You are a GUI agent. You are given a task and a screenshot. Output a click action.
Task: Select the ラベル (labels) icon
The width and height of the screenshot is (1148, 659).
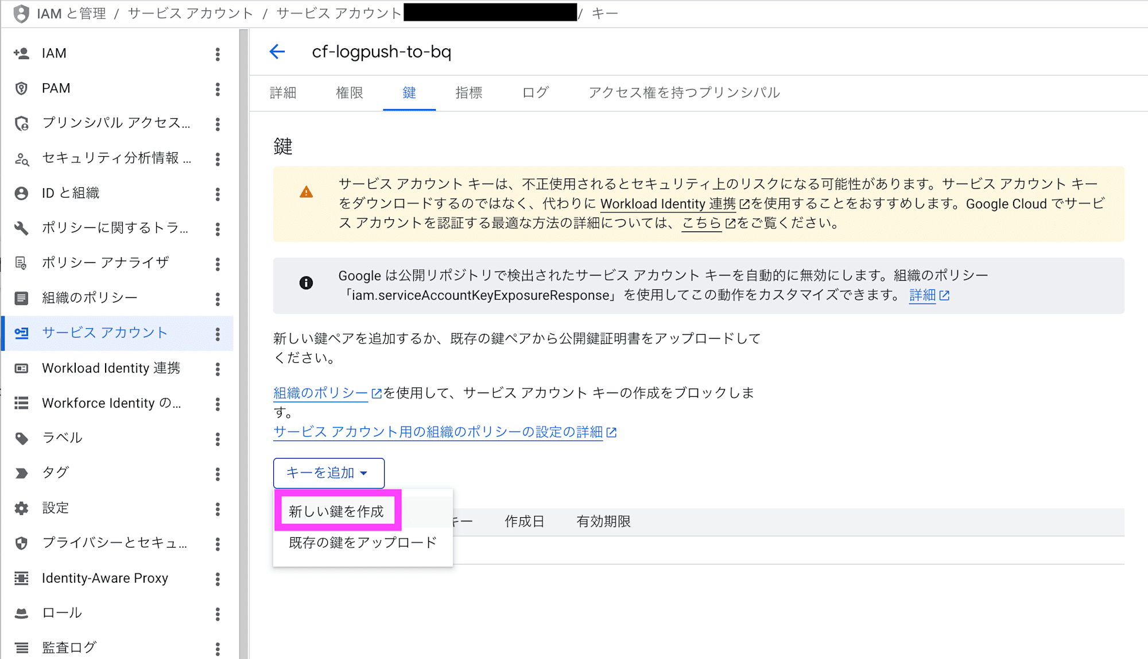(61, 437)
